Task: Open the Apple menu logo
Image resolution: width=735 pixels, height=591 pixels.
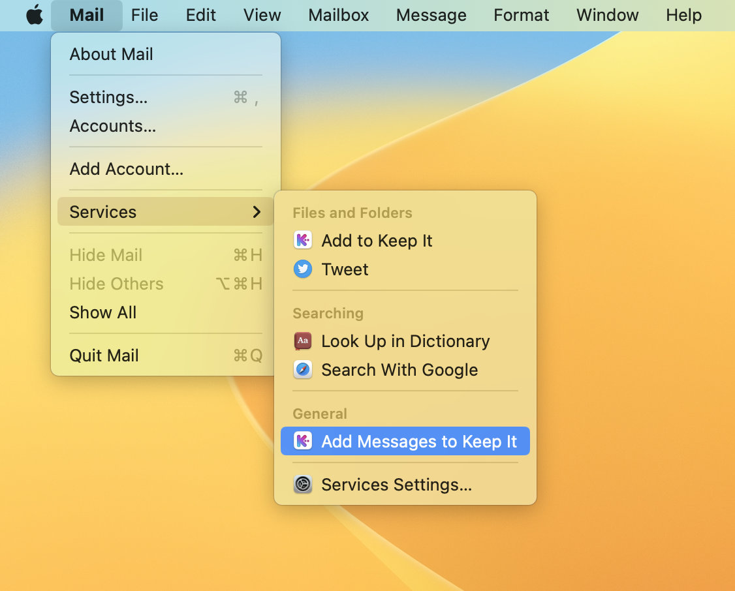Action: (35, 15)
